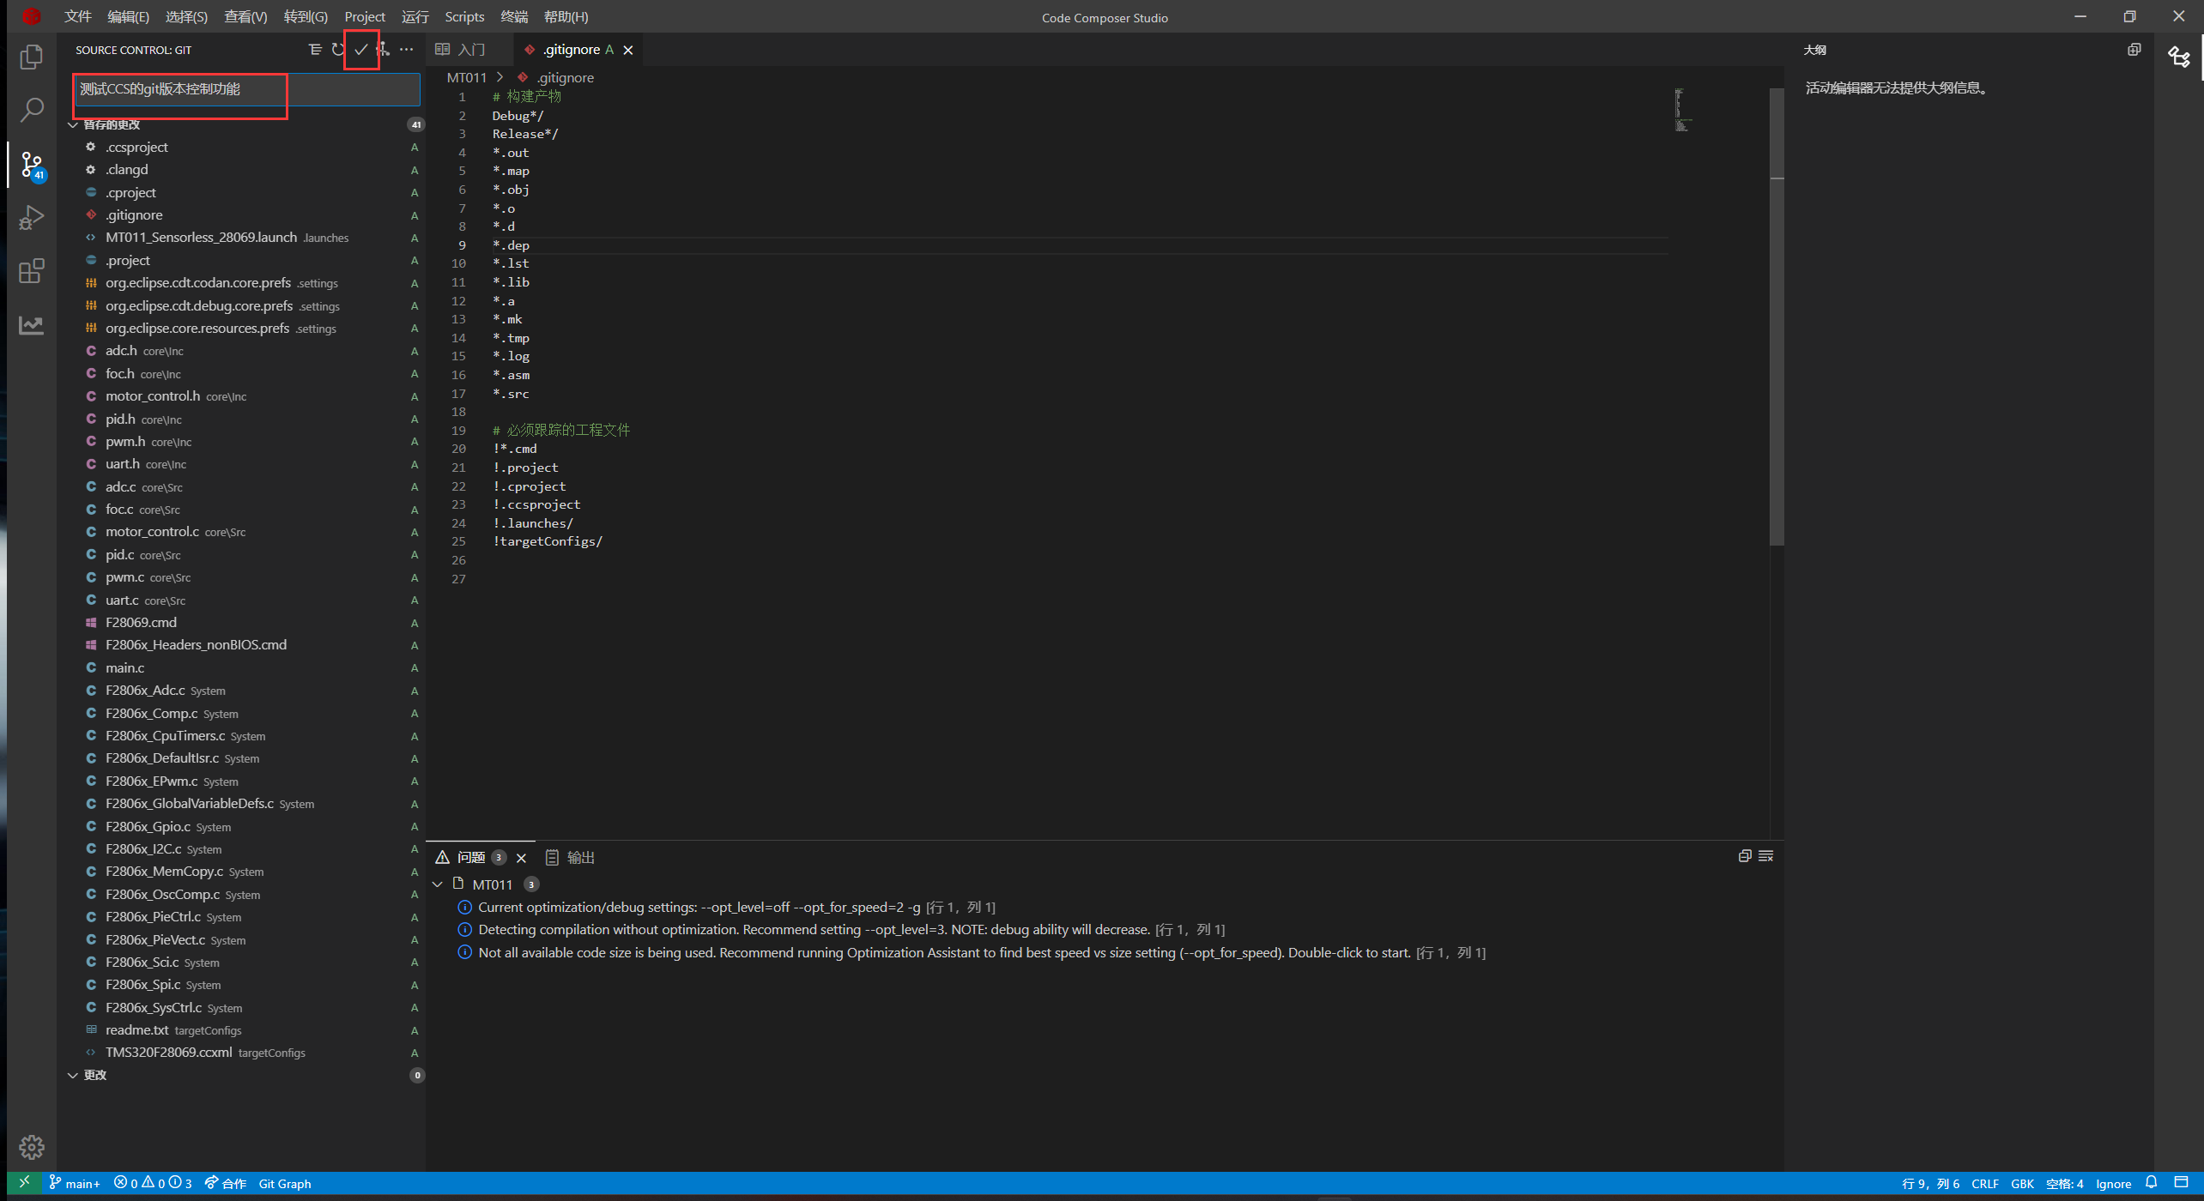This screenshot has height=1201, width=2204.
Task: Open the Manage gear icon
Action: [x=32, y=1147]
